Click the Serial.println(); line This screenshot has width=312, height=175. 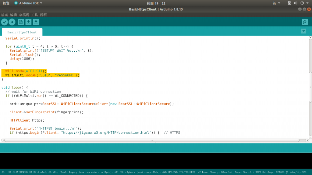click(x=23, y=38)
